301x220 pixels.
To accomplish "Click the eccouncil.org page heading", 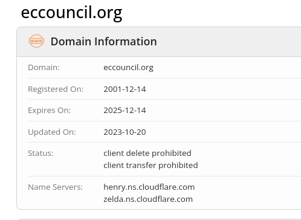I will coord(71,13).
